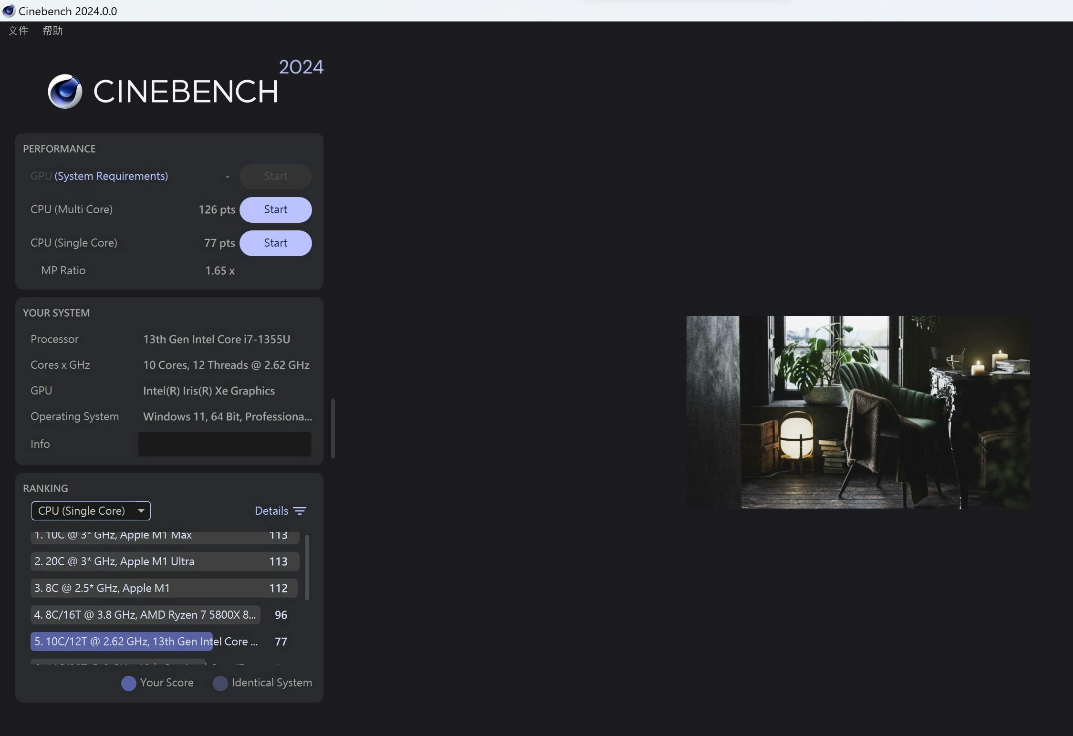
Task: Click the Your Score legend circle
Action: [128, 683]
